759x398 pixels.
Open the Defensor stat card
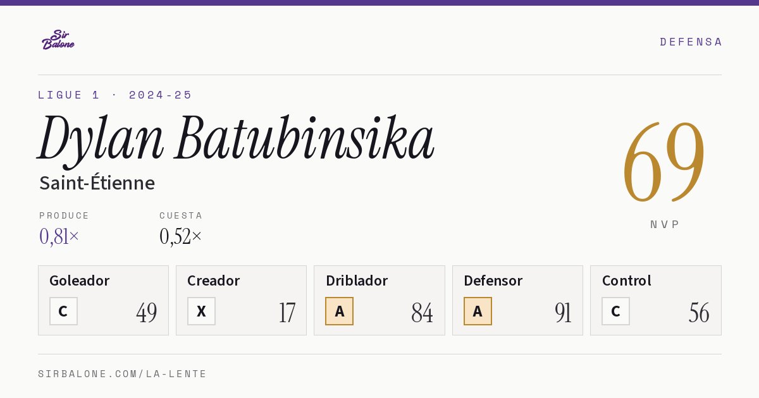(x=517, y=300)
